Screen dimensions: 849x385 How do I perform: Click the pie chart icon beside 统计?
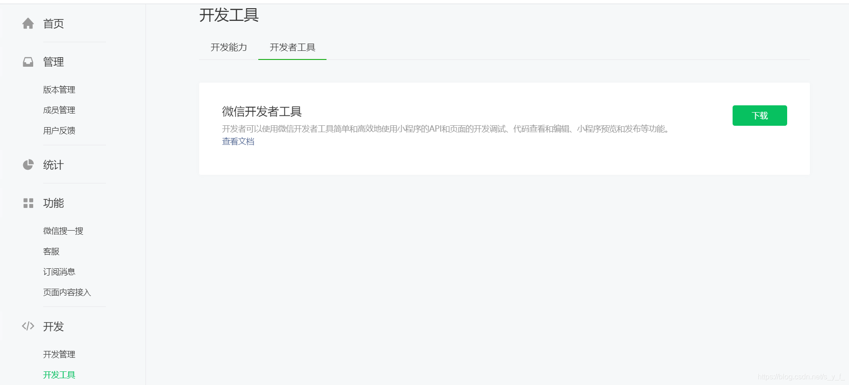pos(28,165)
